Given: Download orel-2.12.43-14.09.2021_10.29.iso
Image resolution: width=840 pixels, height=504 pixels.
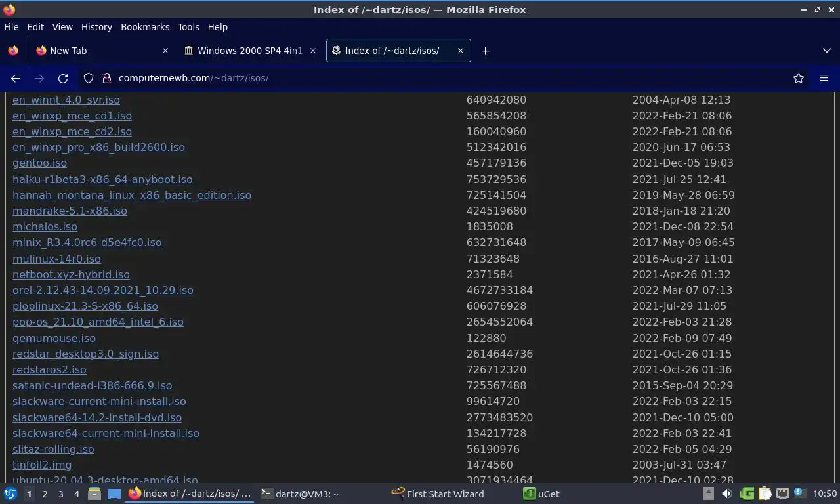Looking at the screenshot, I should pos(103,291).
